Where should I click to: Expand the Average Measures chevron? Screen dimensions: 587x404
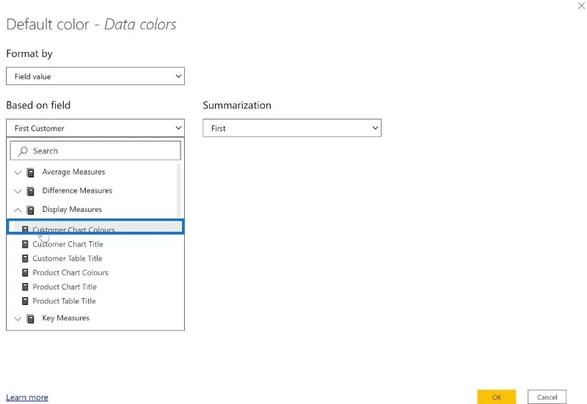coord(18,172)
